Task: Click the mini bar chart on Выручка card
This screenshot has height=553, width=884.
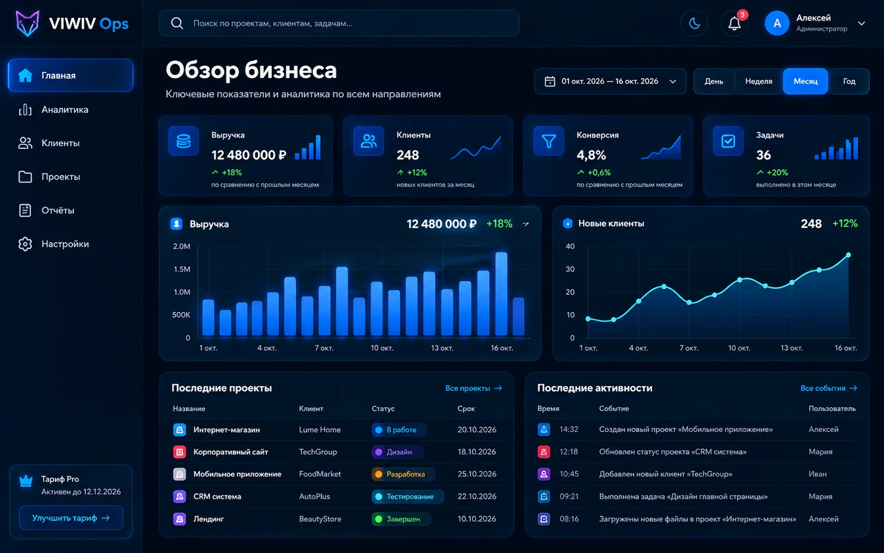Action: pyautogui.click(x=308, y=147)
